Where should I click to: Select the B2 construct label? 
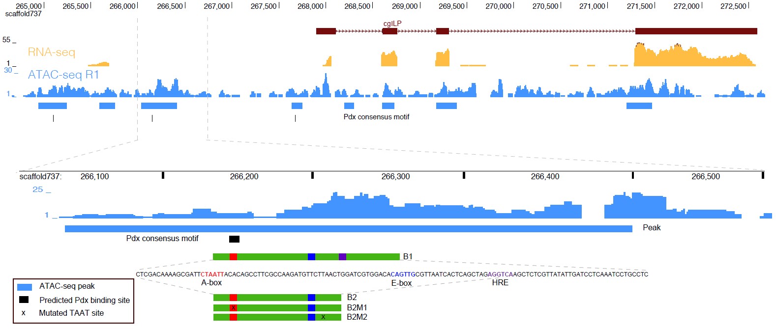[x=352, y=298]
